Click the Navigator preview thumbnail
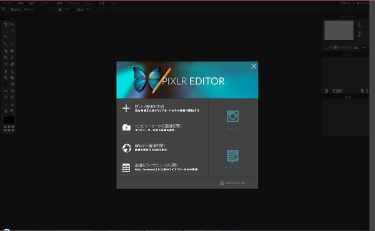Viewport: 375px width, 231px height. pos(339,31)
